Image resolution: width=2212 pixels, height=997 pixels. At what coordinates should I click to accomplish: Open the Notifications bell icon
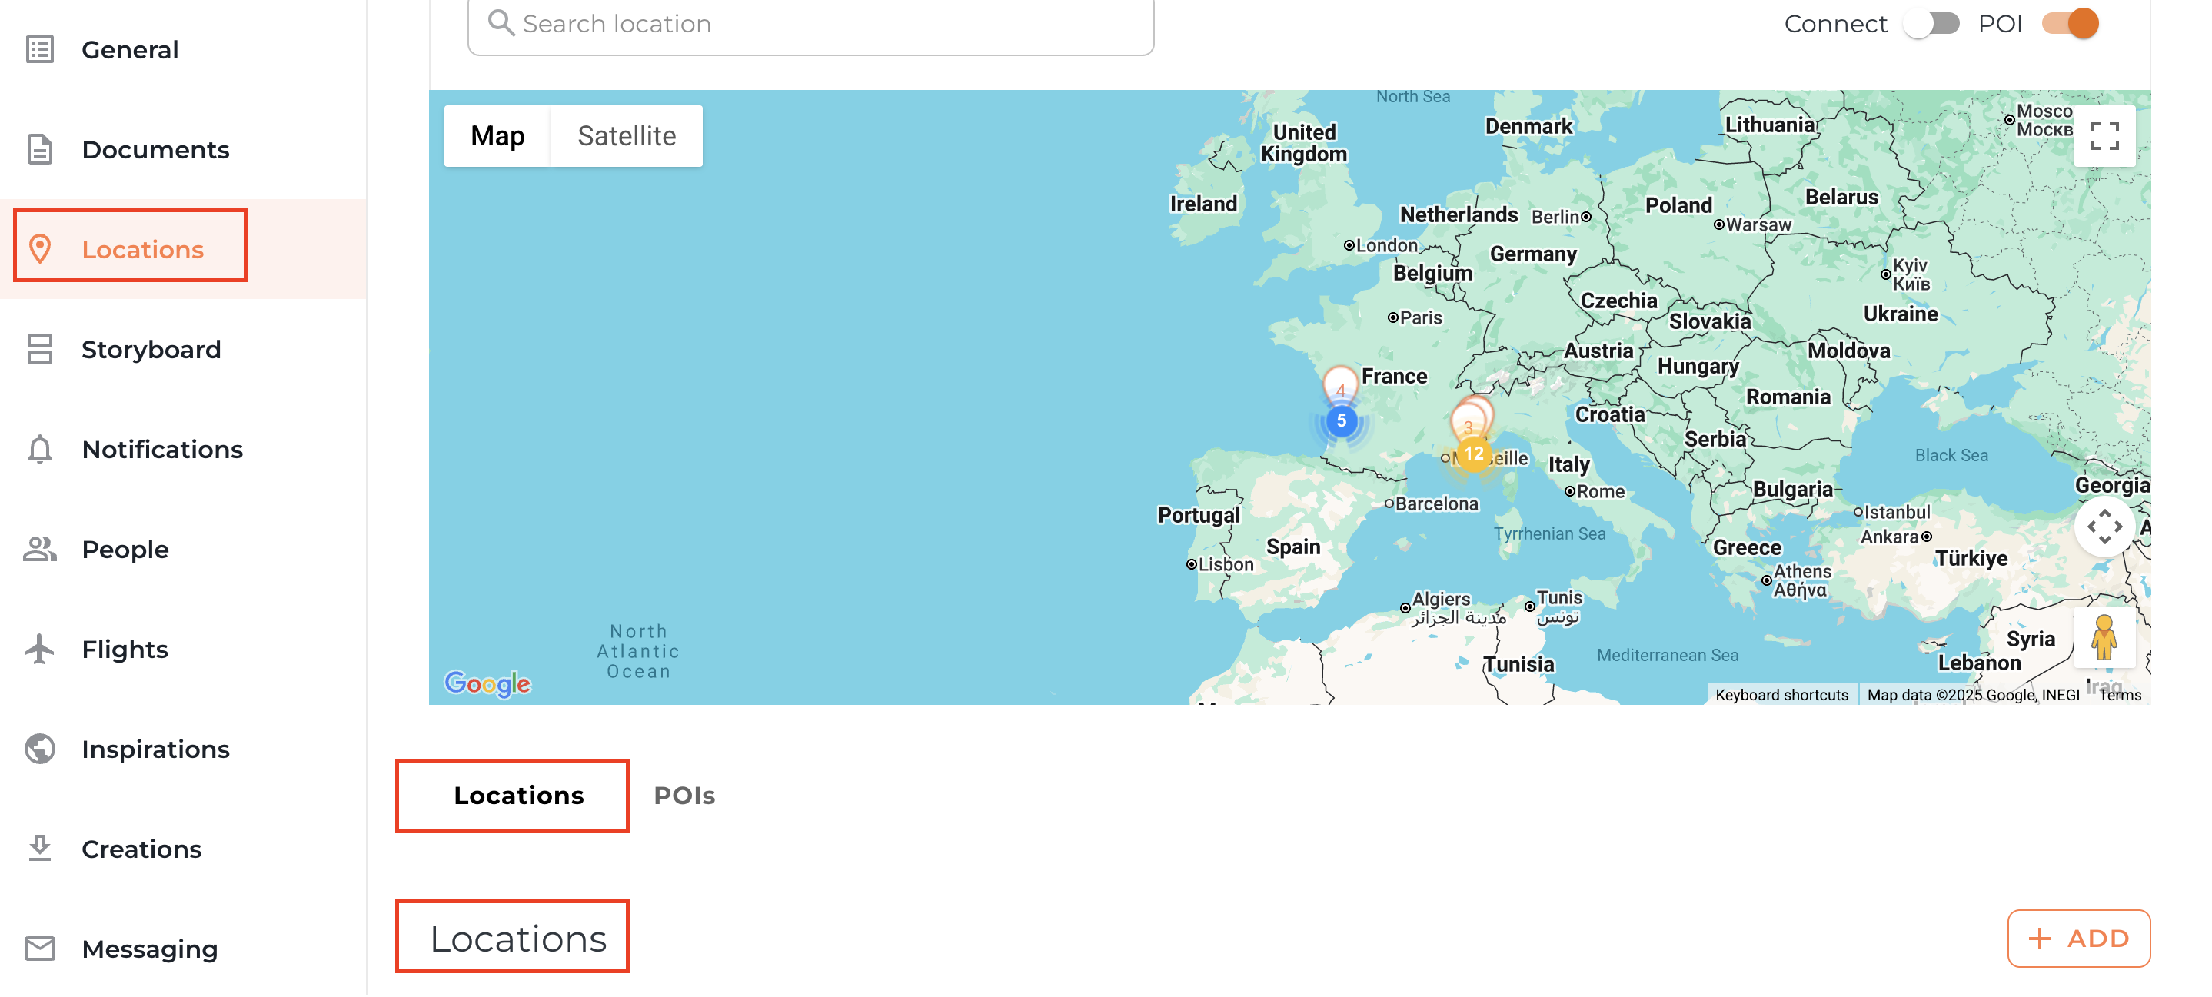coord(39,449)
